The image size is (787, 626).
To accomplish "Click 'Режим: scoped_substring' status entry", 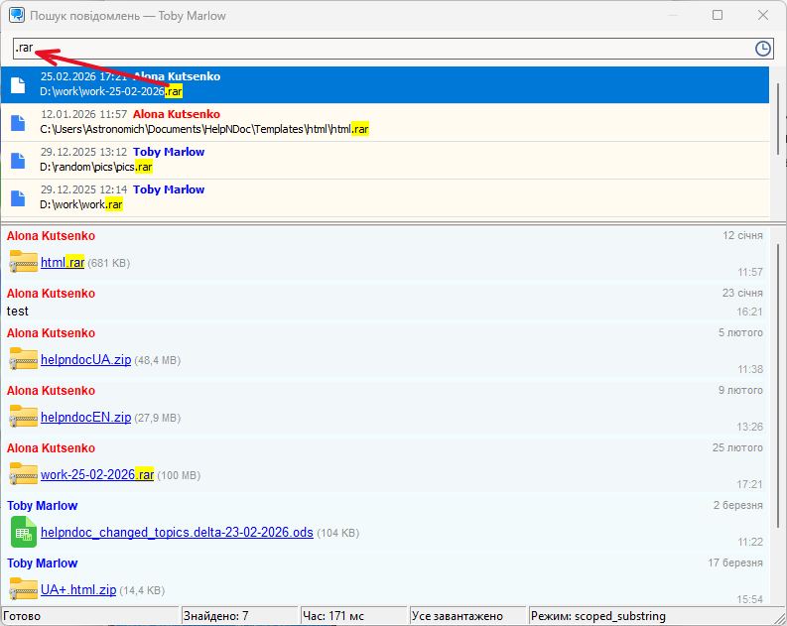I will pos(652,616).
